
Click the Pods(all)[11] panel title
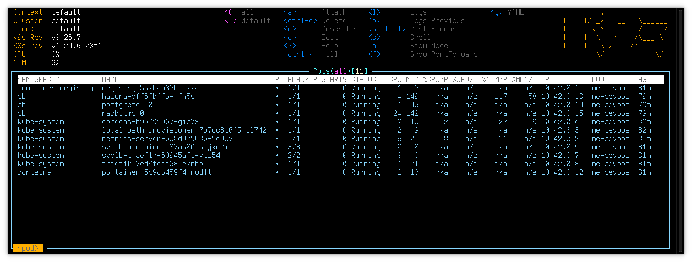(x=340, y=71)
